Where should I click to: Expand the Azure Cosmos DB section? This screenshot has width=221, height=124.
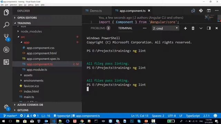(47, 105)
